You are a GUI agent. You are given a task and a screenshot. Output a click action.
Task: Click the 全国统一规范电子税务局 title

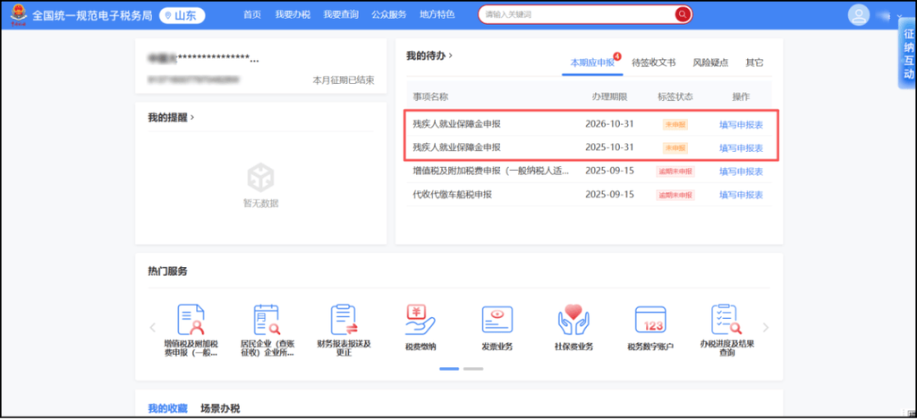click(x=93, y=15)
